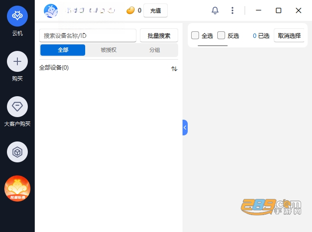
Task: Click the 批量搜索 button
Action: [159, 36]
